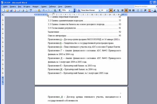
Task: Toggle italic К formatting
Action: [x=114, y=10]
